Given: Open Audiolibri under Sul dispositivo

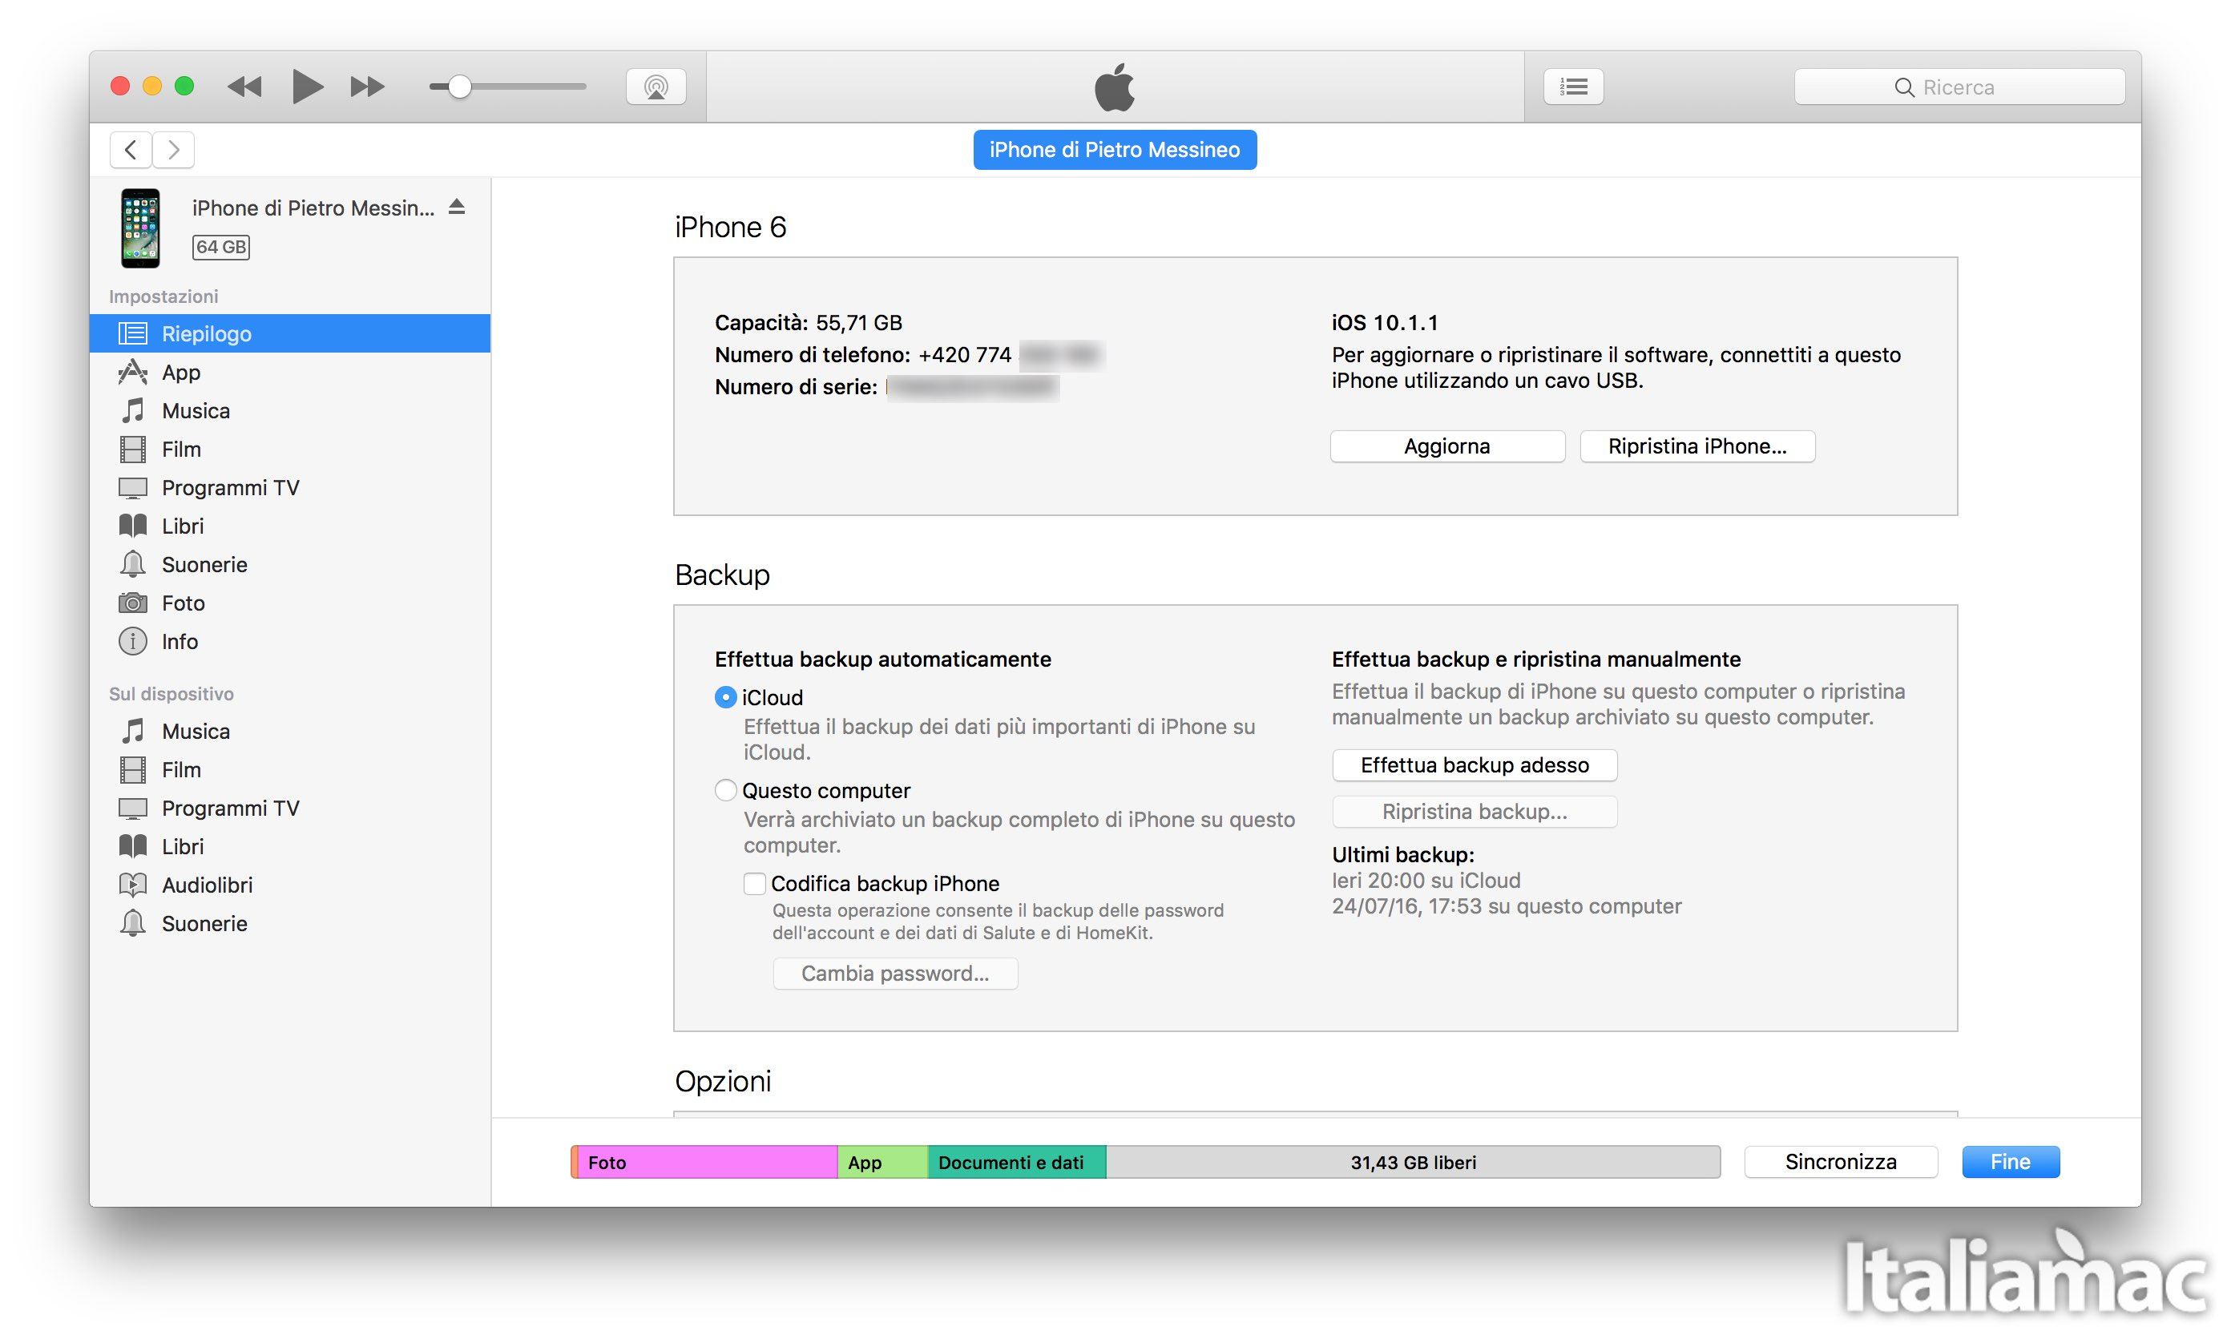Looking at the screenshot, I should click(289, 885).
